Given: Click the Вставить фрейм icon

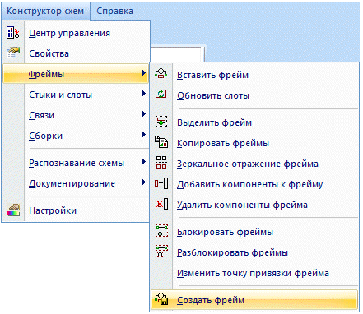Looking at the screenshot, I should pos(161,73).
